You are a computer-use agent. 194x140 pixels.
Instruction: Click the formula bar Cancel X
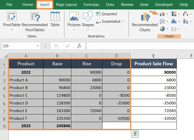pos(56,46)
